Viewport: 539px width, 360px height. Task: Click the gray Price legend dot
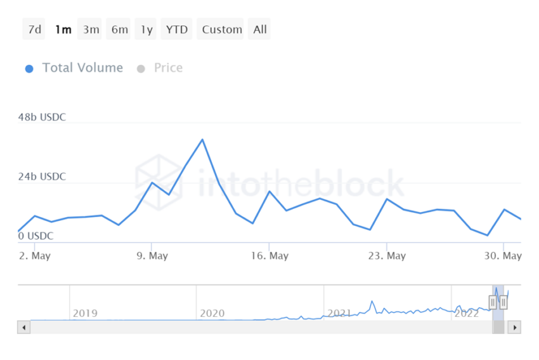(x=141, y=69)
